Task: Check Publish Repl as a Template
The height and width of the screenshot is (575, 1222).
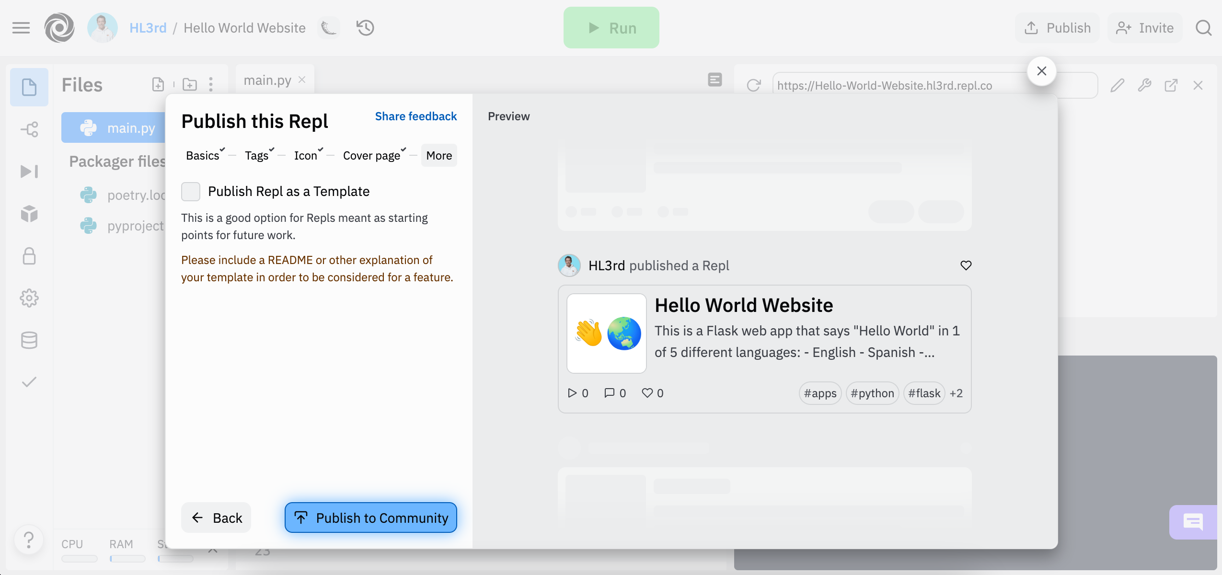Action: 191,192
